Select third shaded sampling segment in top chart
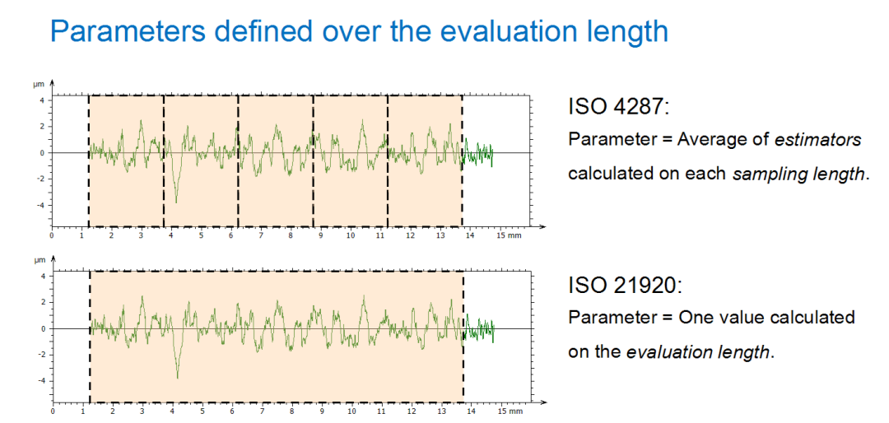Image resolution: width=889 pixels, height=423 pixels. [275, 189]
